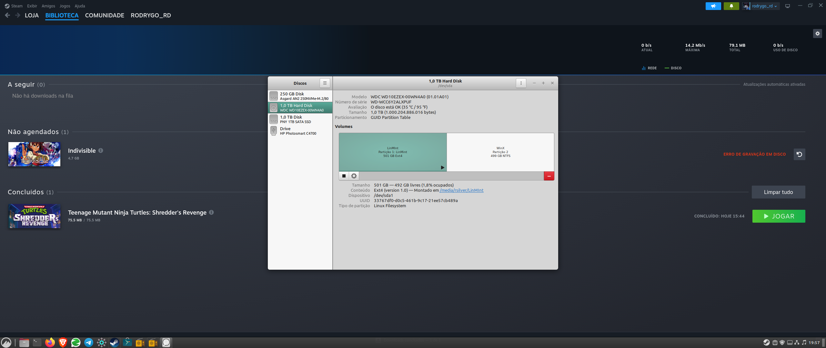This screenshot has height=348, width=826.
Task: Open Steam announcements megaphone button
Action: click(713, 6)
